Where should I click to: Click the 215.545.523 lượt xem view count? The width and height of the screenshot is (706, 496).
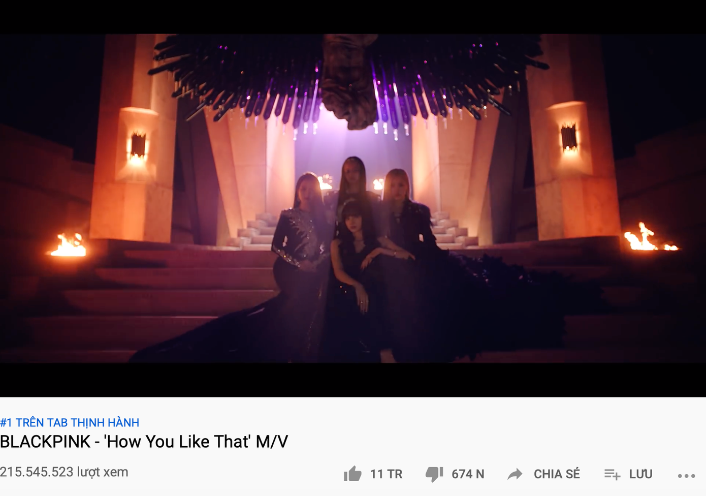pyautogui.click(x=64, y=472)
